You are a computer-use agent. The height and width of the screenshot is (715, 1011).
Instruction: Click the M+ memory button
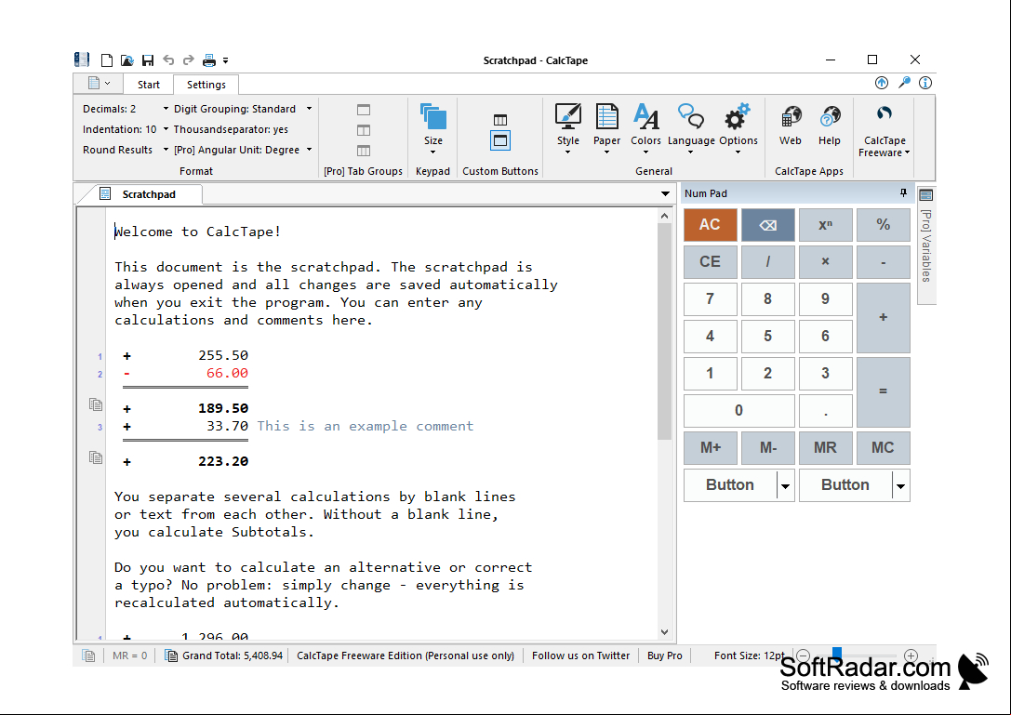pos(710,448)
